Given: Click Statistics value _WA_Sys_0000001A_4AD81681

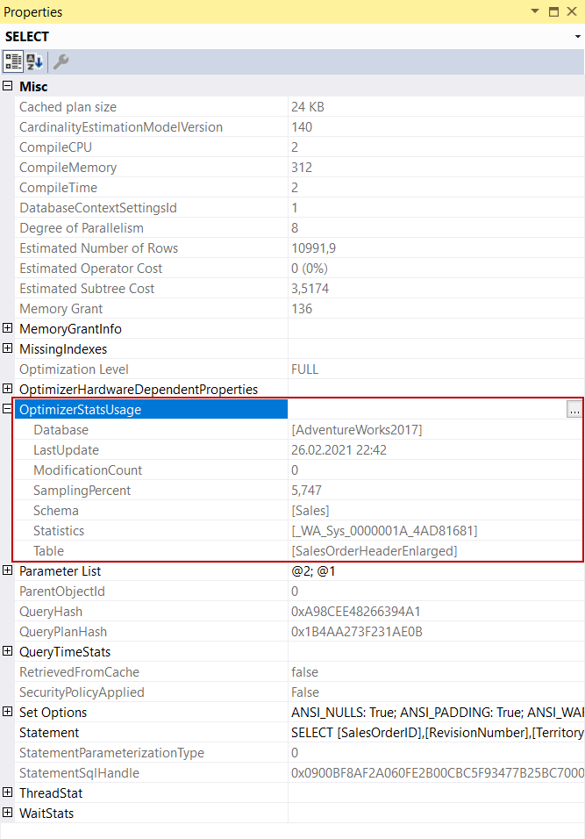Looking at the screenshot, I should (384, 531).
